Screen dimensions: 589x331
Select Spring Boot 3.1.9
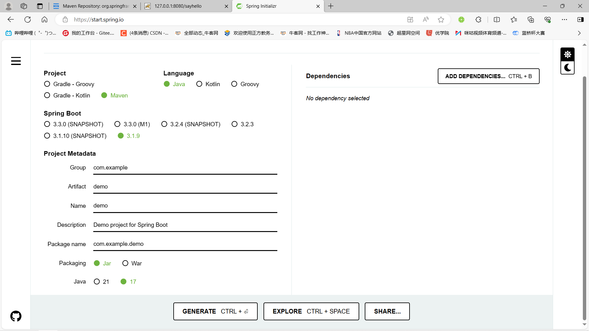click(129, 136)
